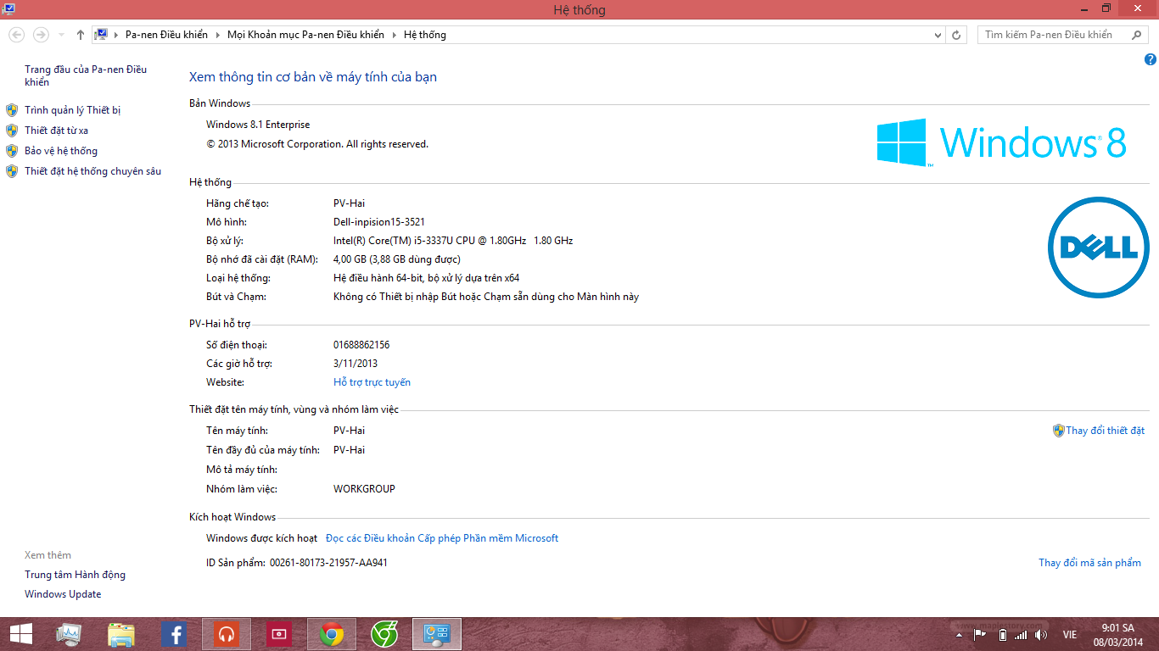1159x651 pixels.
Task: Click the computer icon in address bar
Action: (102, 35)
